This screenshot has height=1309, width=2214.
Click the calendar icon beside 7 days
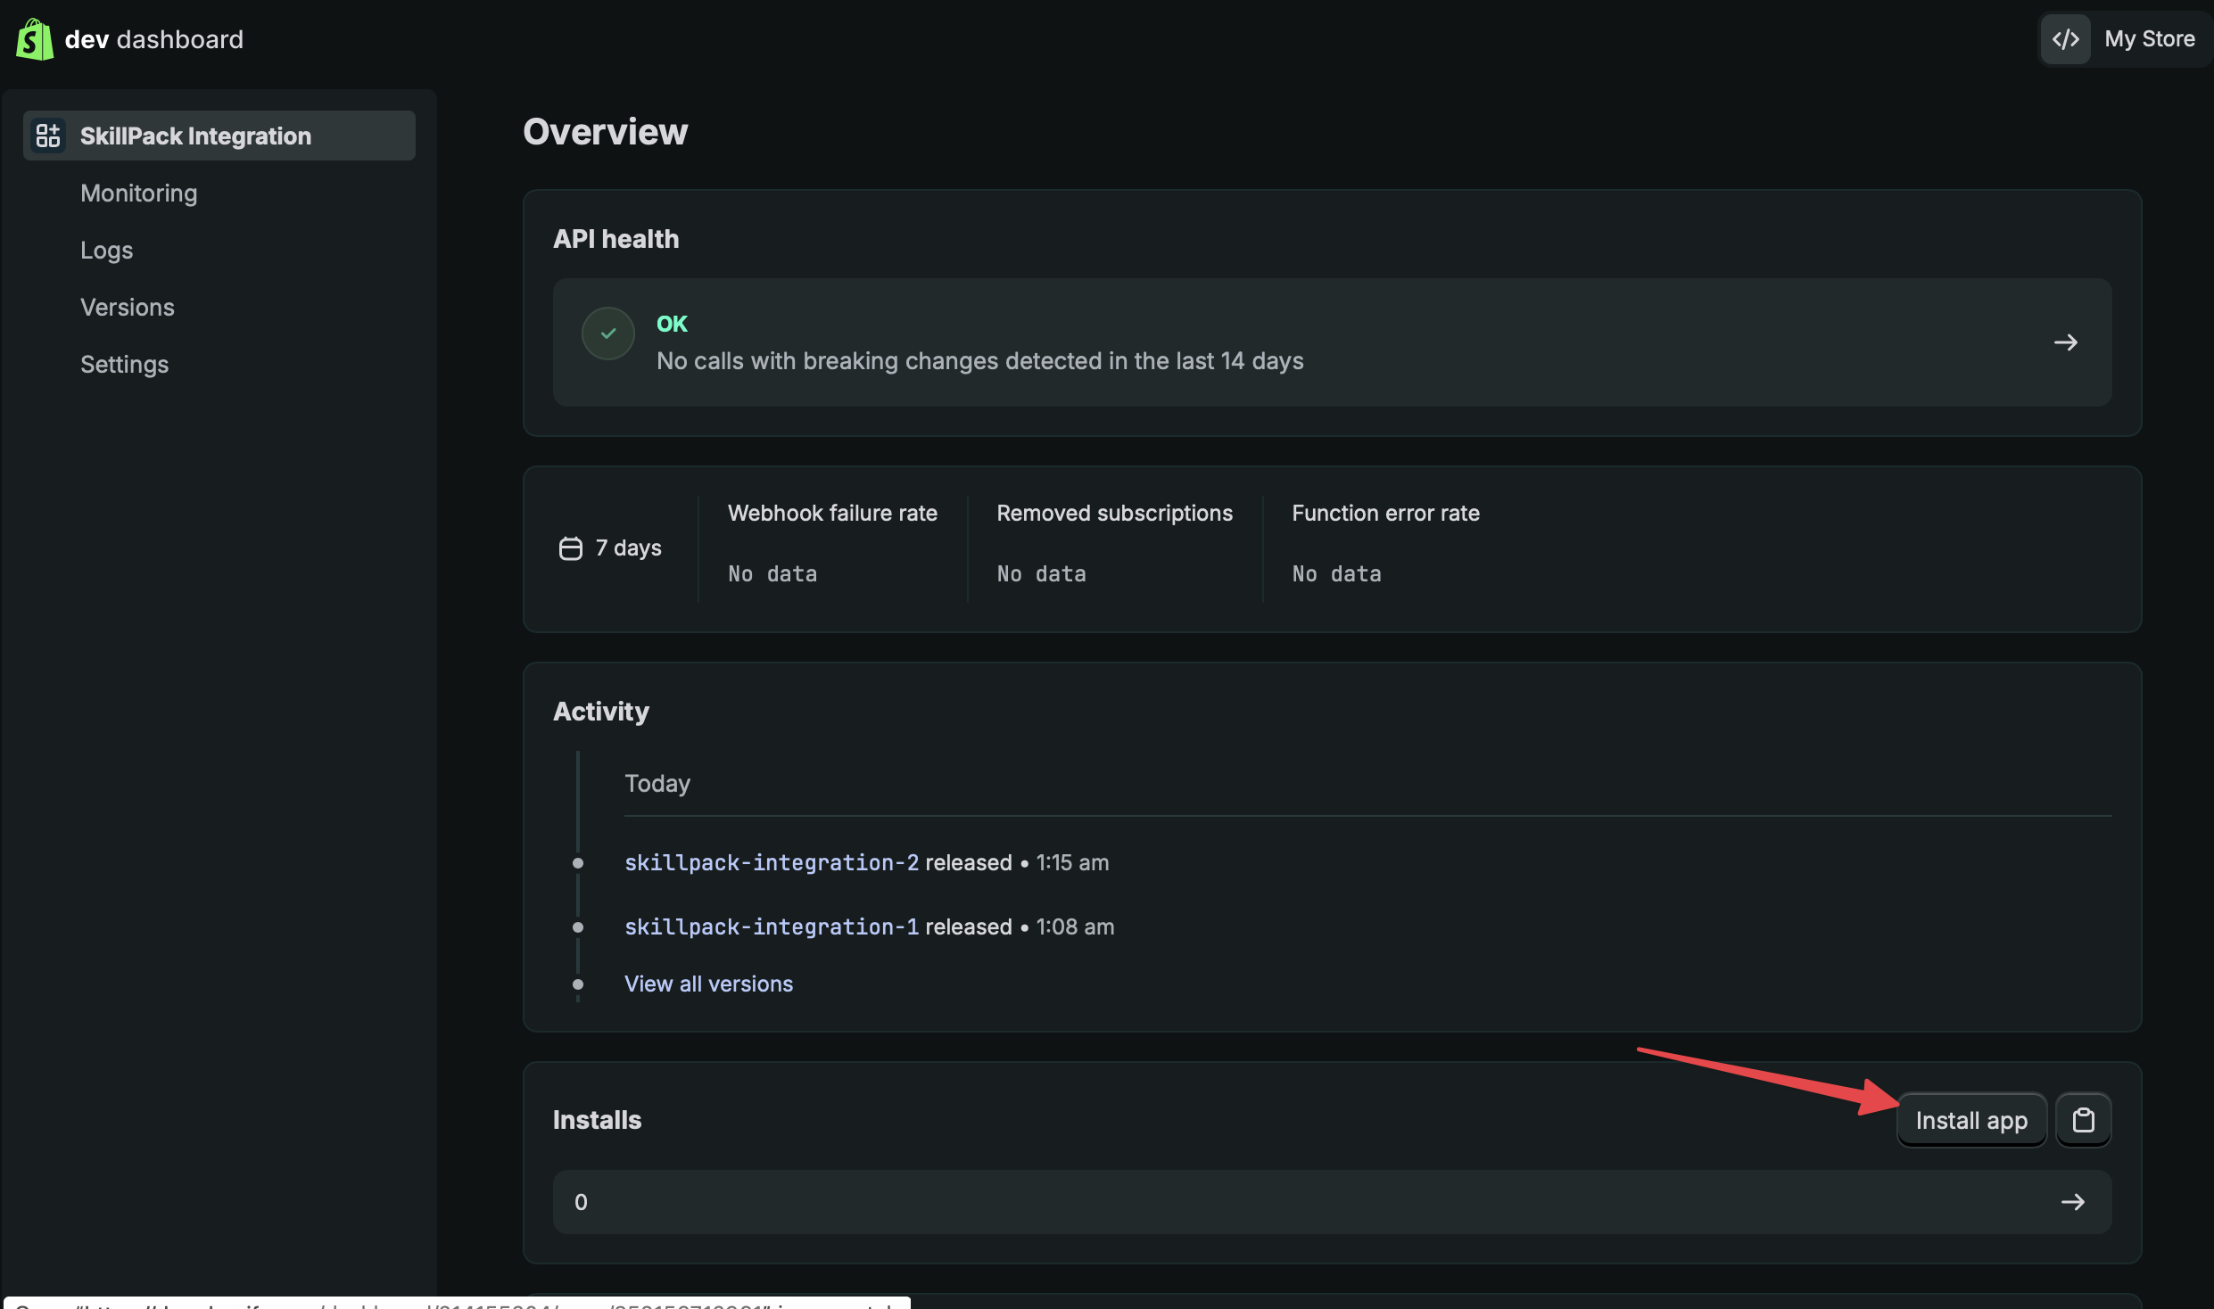click(x=571, y=548)
